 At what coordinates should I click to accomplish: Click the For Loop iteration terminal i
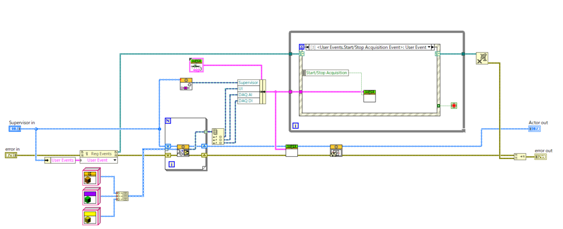click(172, 164)
